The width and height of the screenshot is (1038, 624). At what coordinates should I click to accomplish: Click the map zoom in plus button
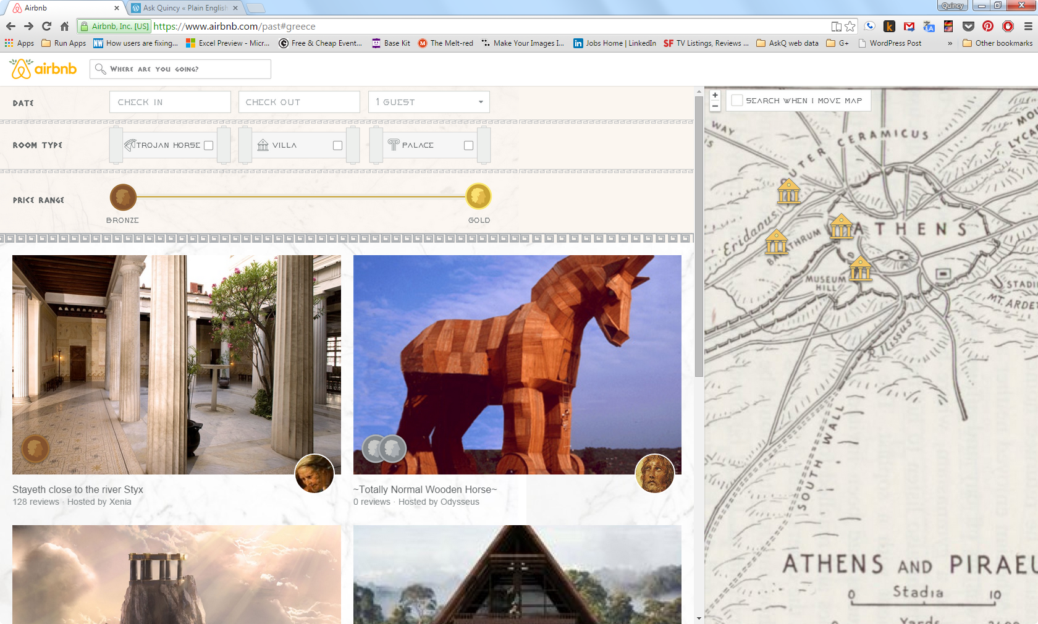click(715, 95)
